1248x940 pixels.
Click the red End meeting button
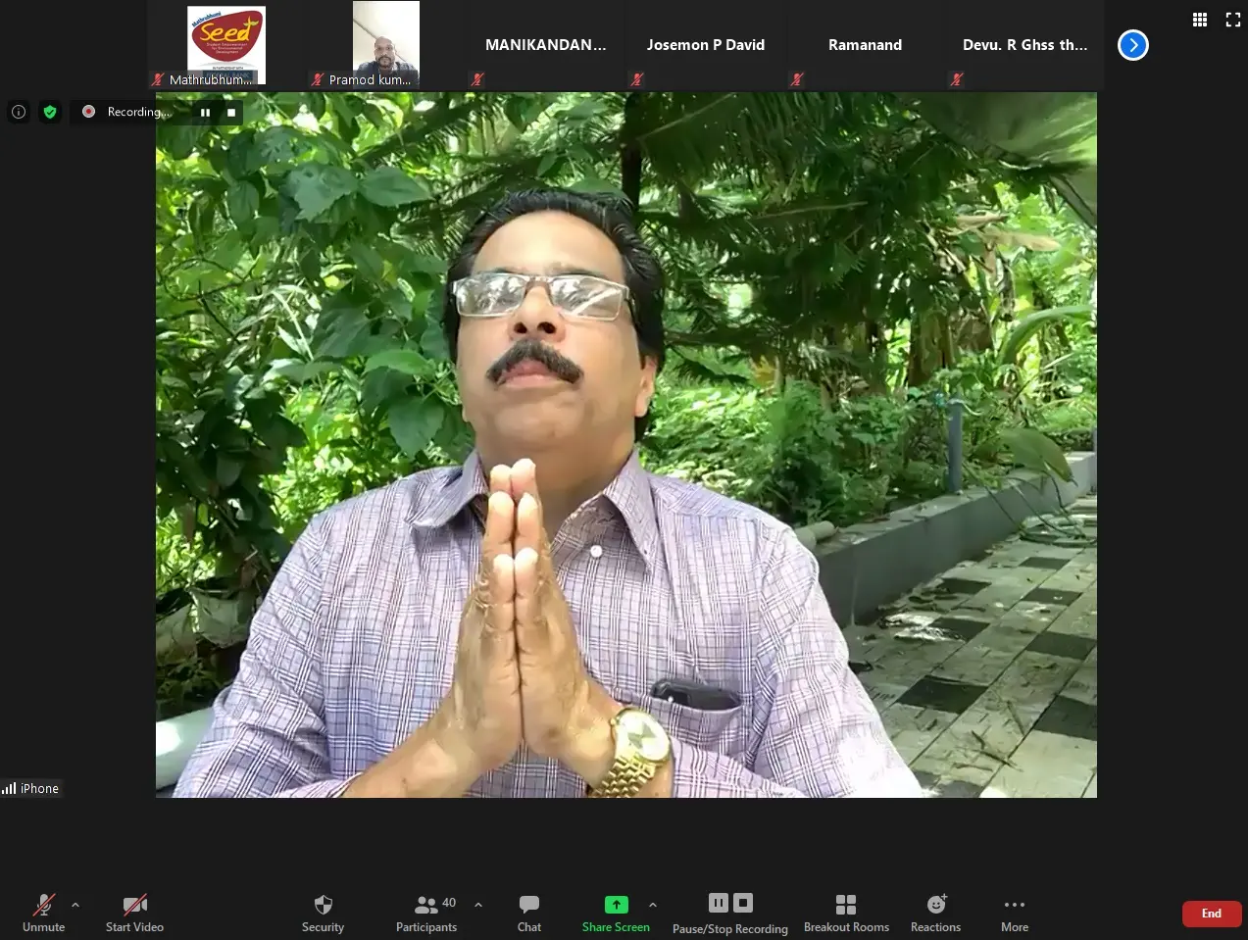click(1212, 914)
